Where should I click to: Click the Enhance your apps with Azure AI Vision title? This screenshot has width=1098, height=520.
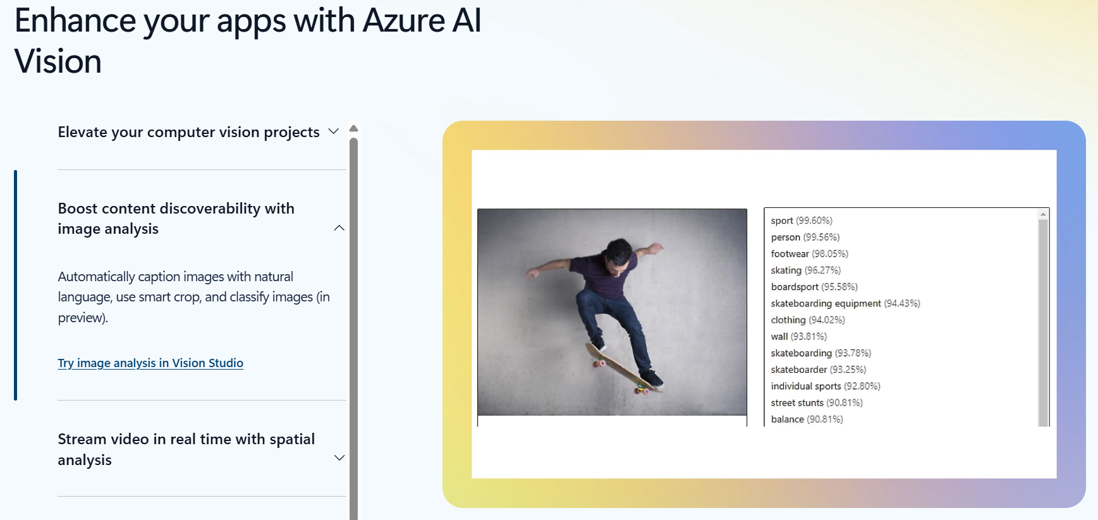pyautogui.click(x=247, y=40)
